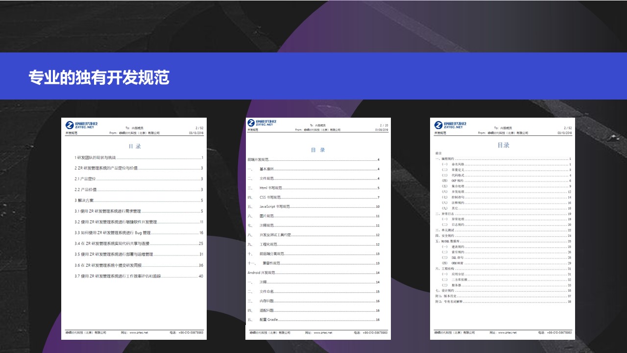Viewport: 627px width, 353px height.
Task: Click the 常量定义 entry
Action: [x=506, y=170]
